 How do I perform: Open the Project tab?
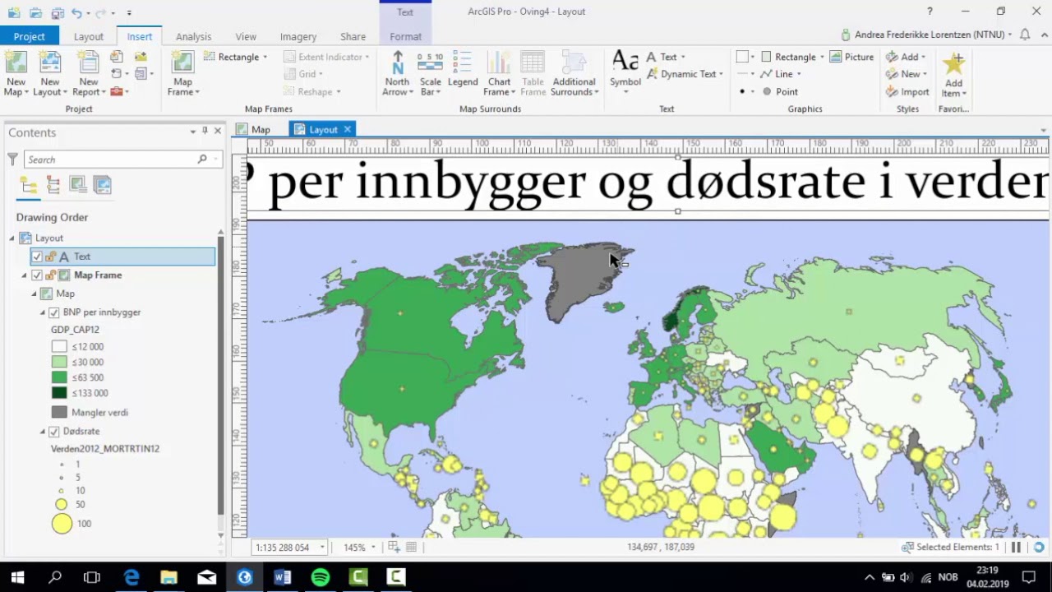tap(29, 36)
